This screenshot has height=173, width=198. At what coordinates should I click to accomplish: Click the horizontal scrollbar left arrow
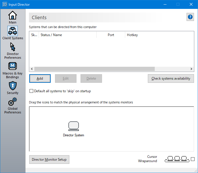click(x=32, y=69)
